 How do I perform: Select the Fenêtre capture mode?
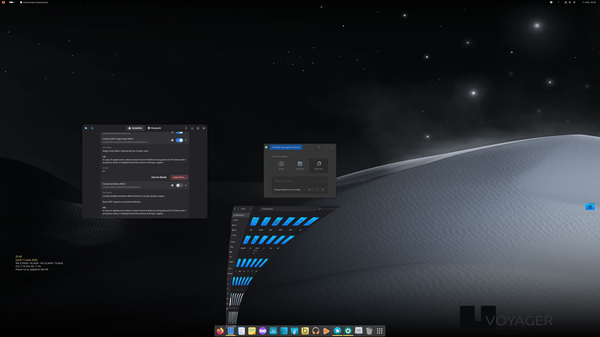coord(300,165)
